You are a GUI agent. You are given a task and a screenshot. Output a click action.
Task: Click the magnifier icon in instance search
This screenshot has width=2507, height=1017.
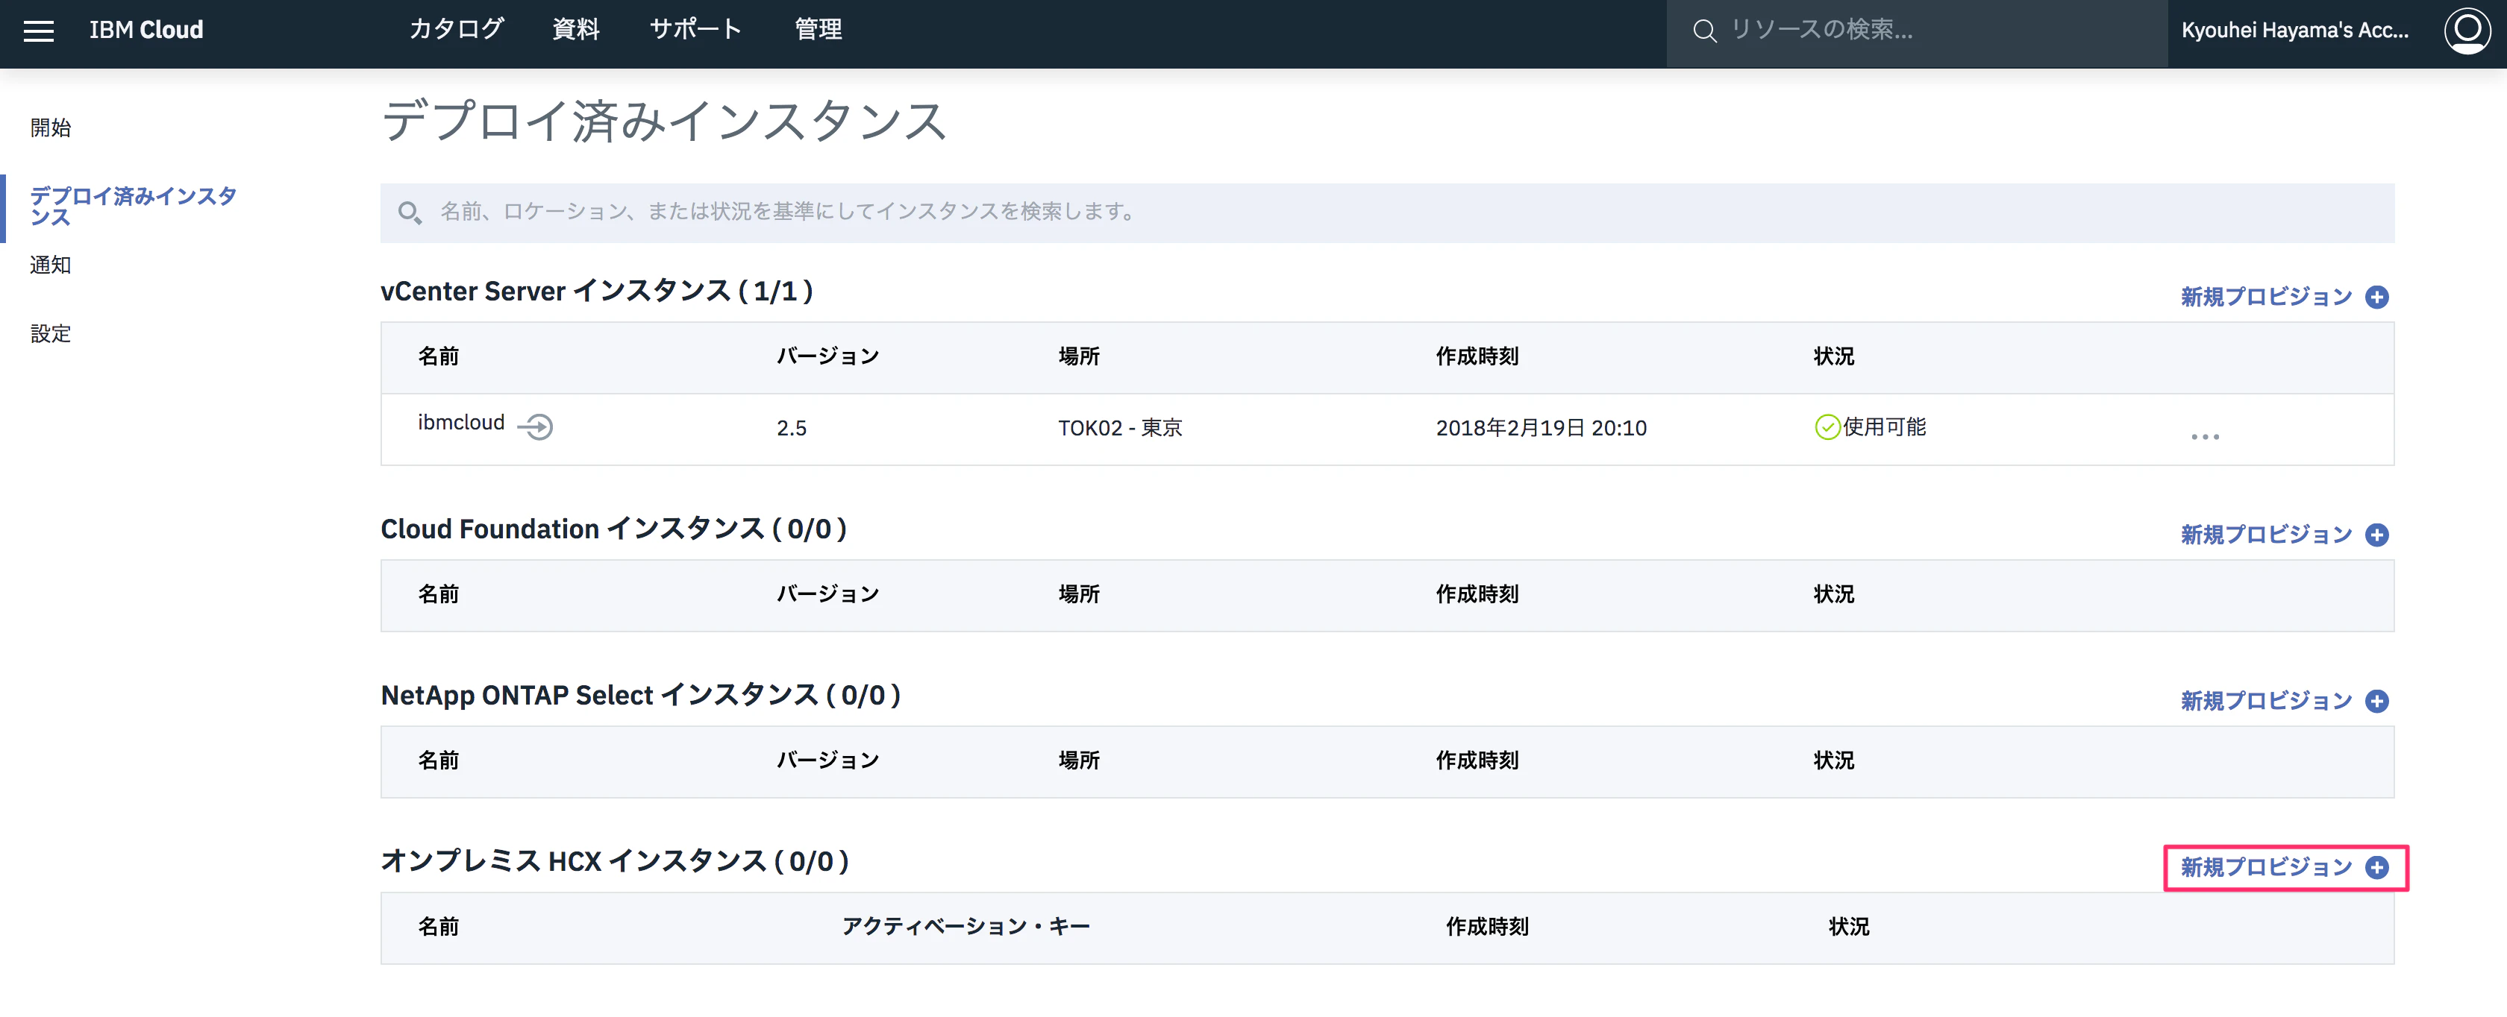coord(410,212)
